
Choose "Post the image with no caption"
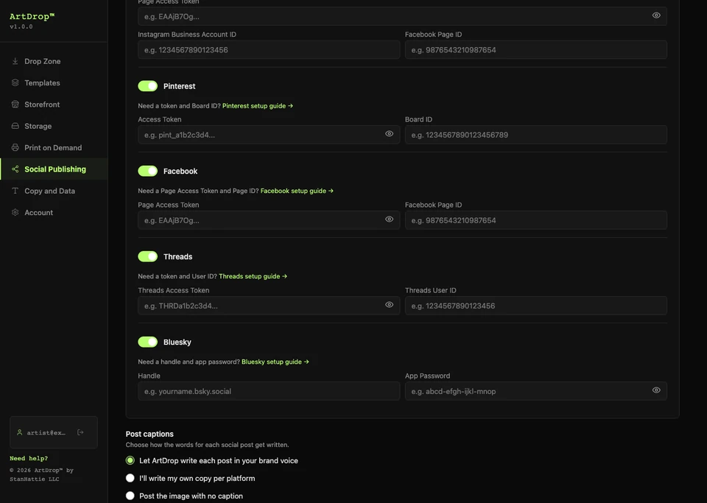pos(130,496)
